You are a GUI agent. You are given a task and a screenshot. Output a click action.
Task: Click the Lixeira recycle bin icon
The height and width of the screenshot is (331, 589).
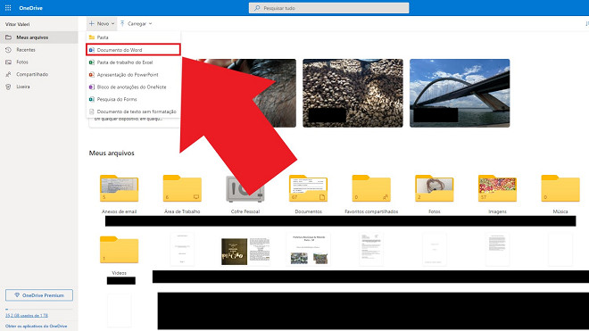(x=8, y=87)
